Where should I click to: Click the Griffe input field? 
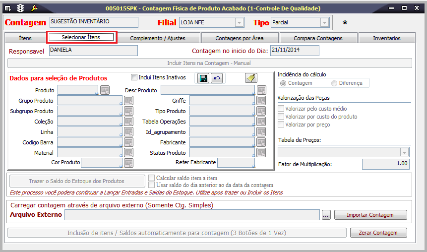(222, 101)
